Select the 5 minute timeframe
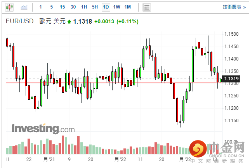 tap(52, 7)
